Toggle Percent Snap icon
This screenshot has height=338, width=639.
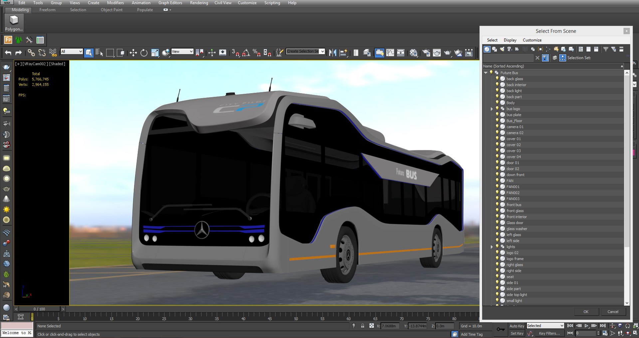[257, 53]
